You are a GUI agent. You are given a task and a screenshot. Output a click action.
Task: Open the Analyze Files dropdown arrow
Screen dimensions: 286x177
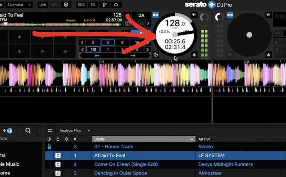[x=89, y=131]
